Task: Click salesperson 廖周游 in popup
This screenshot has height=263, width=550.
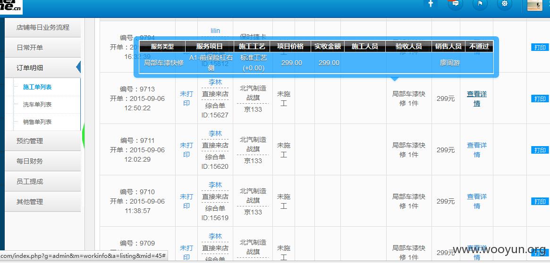Action: (450, 63)
